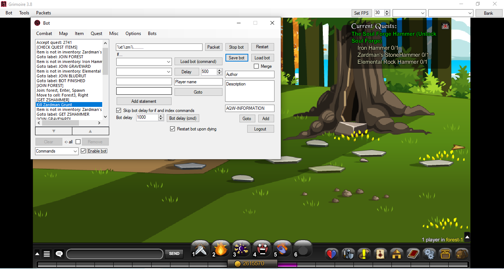Activate skill 3 moon spell icon
This screenshot has width=504, height=269.
tap(241, 249)
